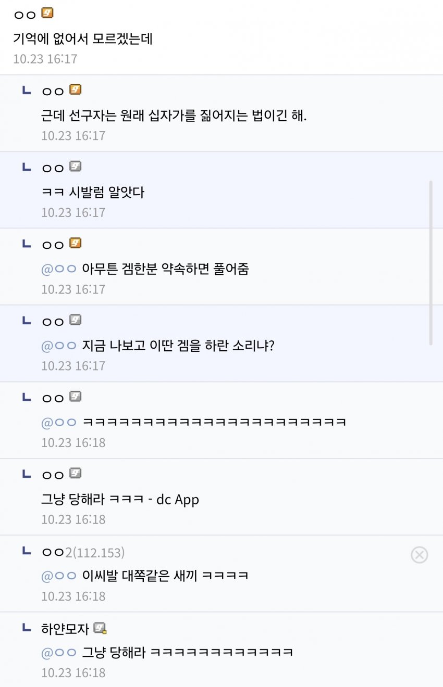Open the 하얀모자 user nickname
Viewport: 443px width, 687px height.
(x=65, y=629)
